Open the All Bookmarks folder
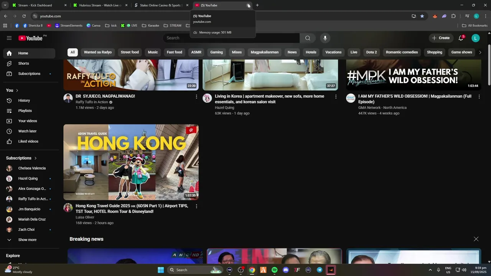The image size is (491, 276). point(475,26)
